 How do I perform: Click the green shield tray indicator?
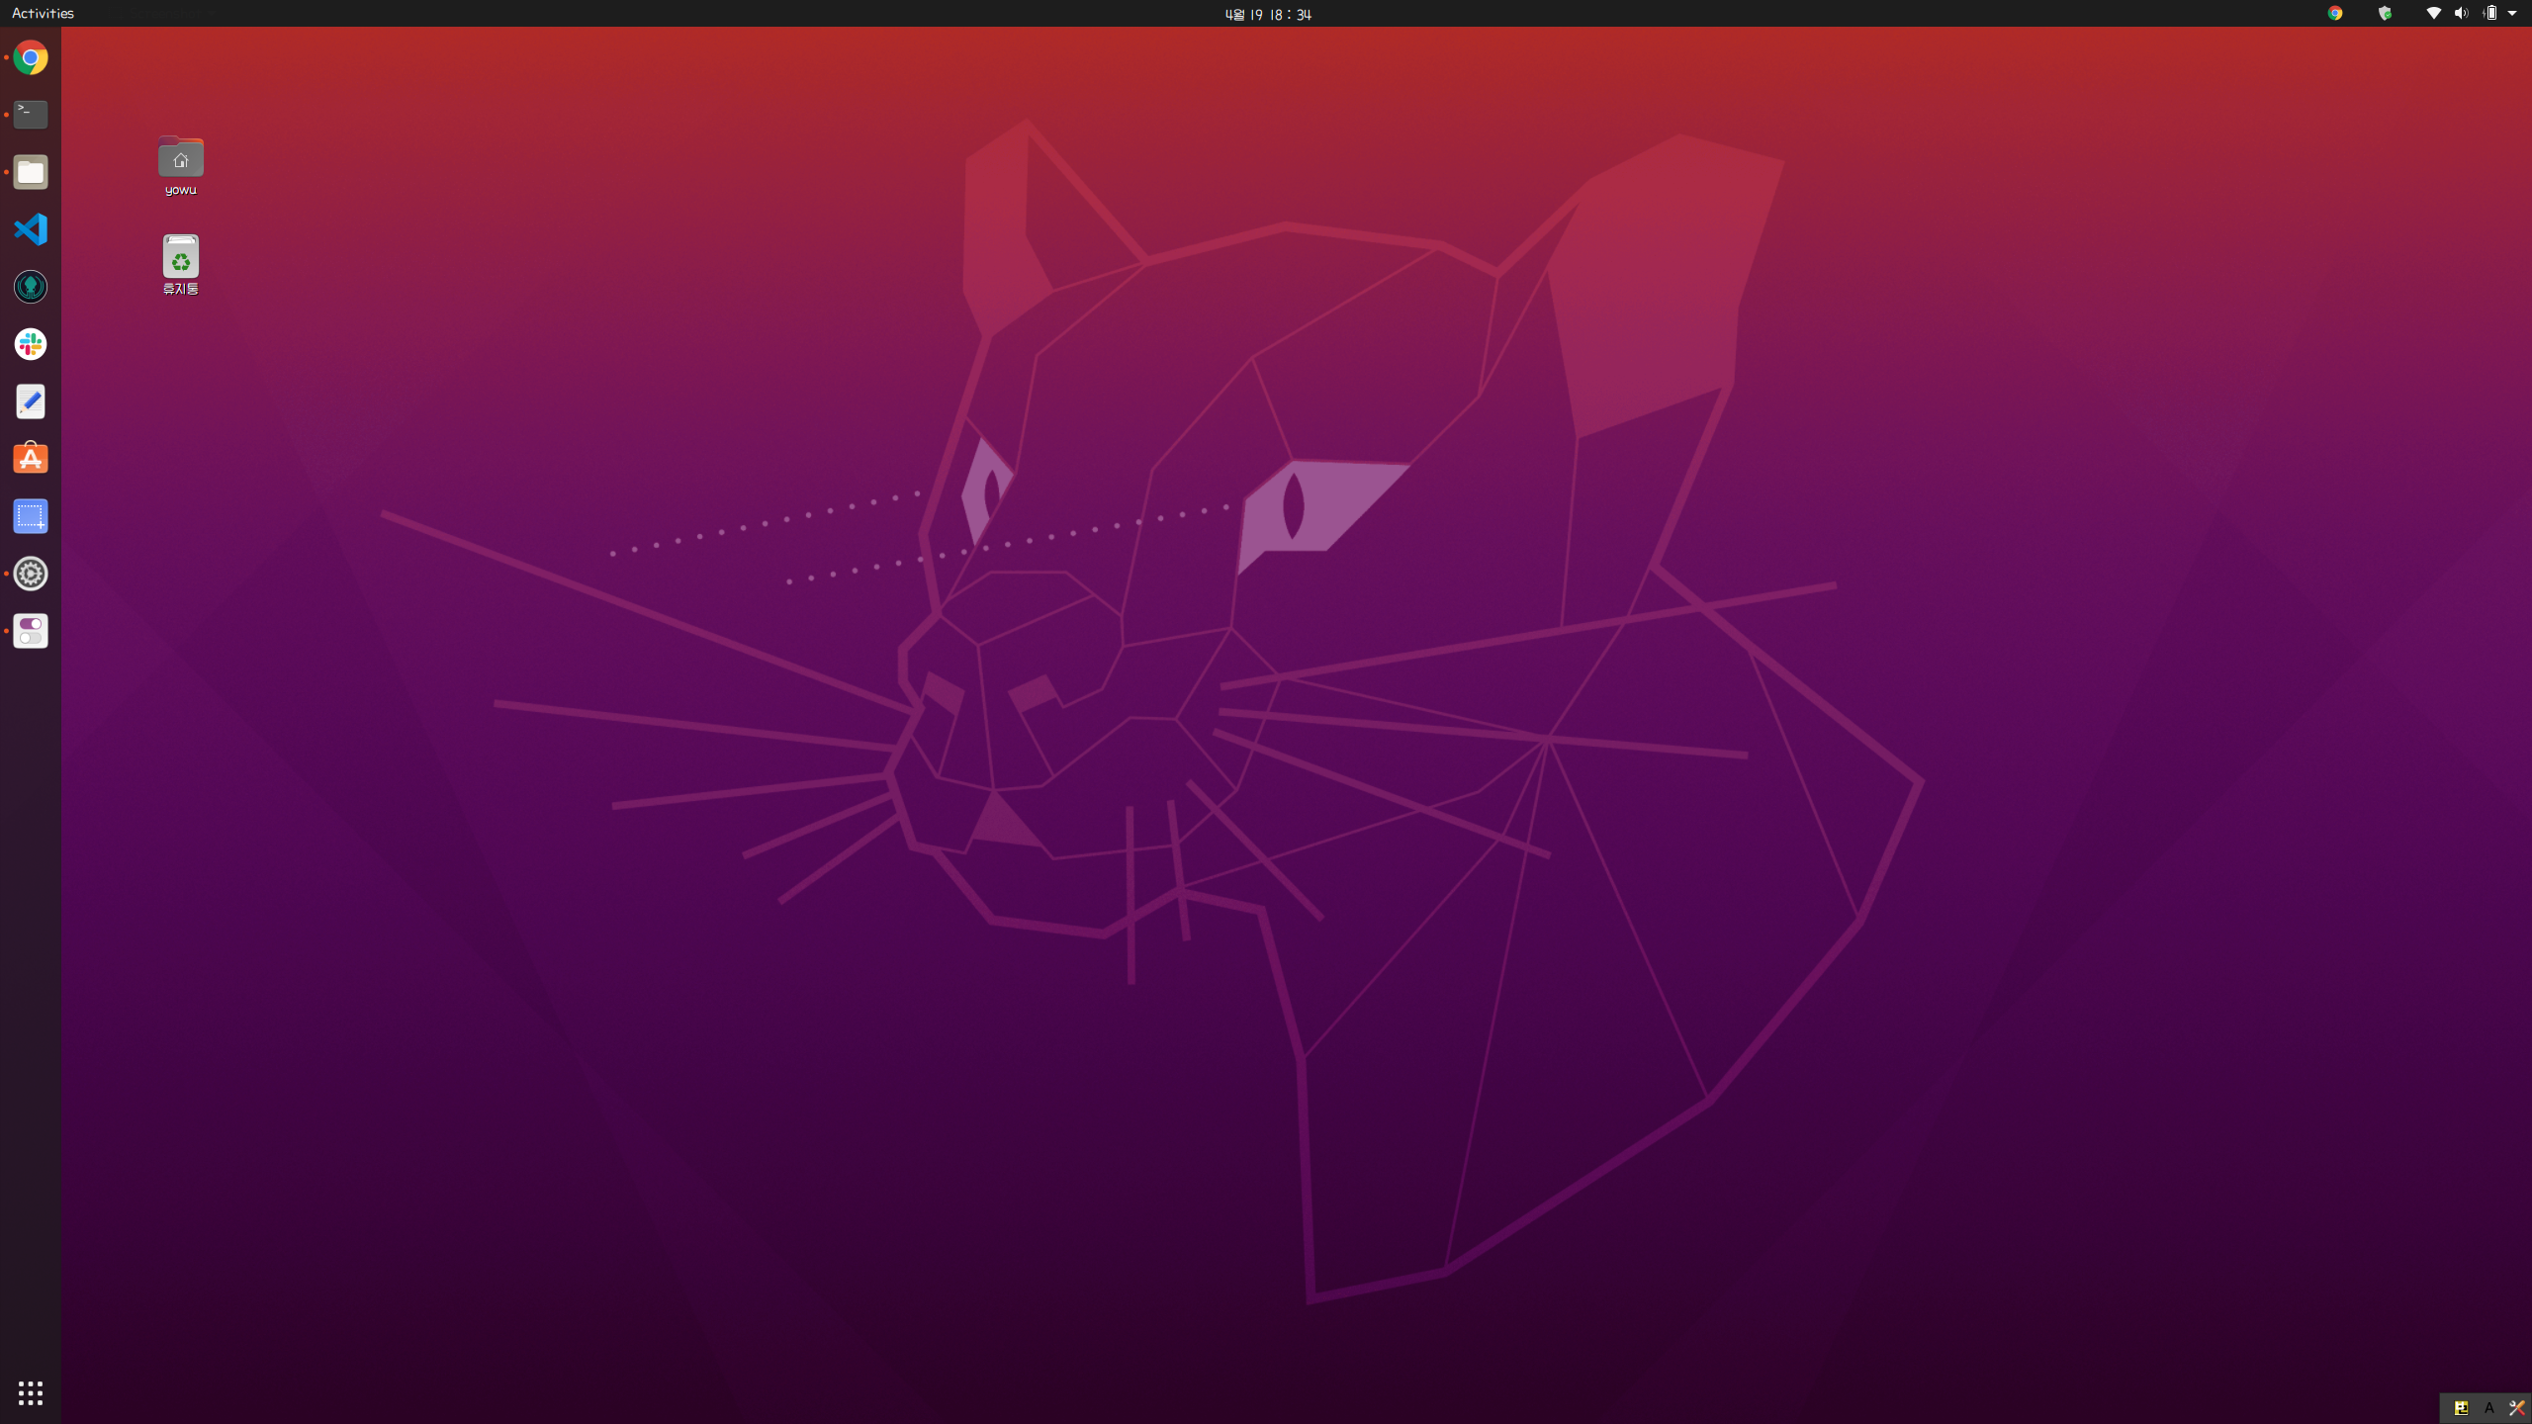pyautogui.click(x=2385, y=14)
